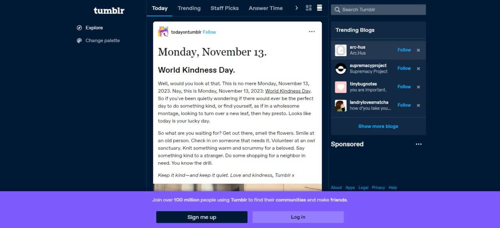
Task: Open the todayontumblr avatar
Action: (163, 32)
